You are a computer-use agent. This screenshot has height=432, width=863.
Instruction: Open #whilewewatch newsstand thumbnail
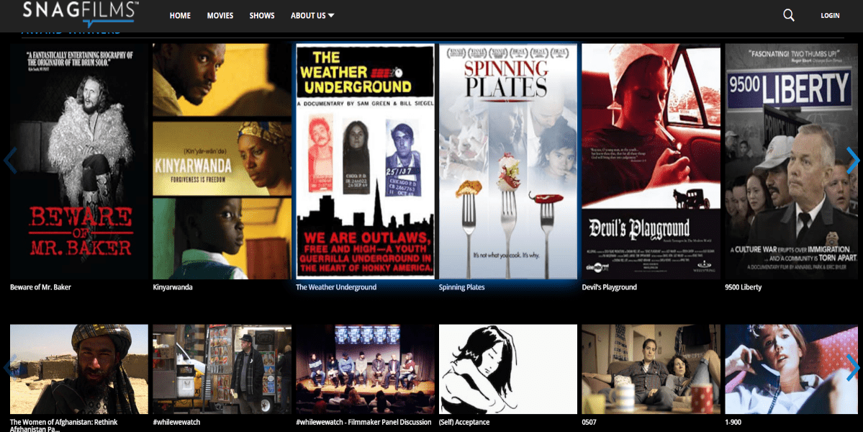[x=222, y=369]
